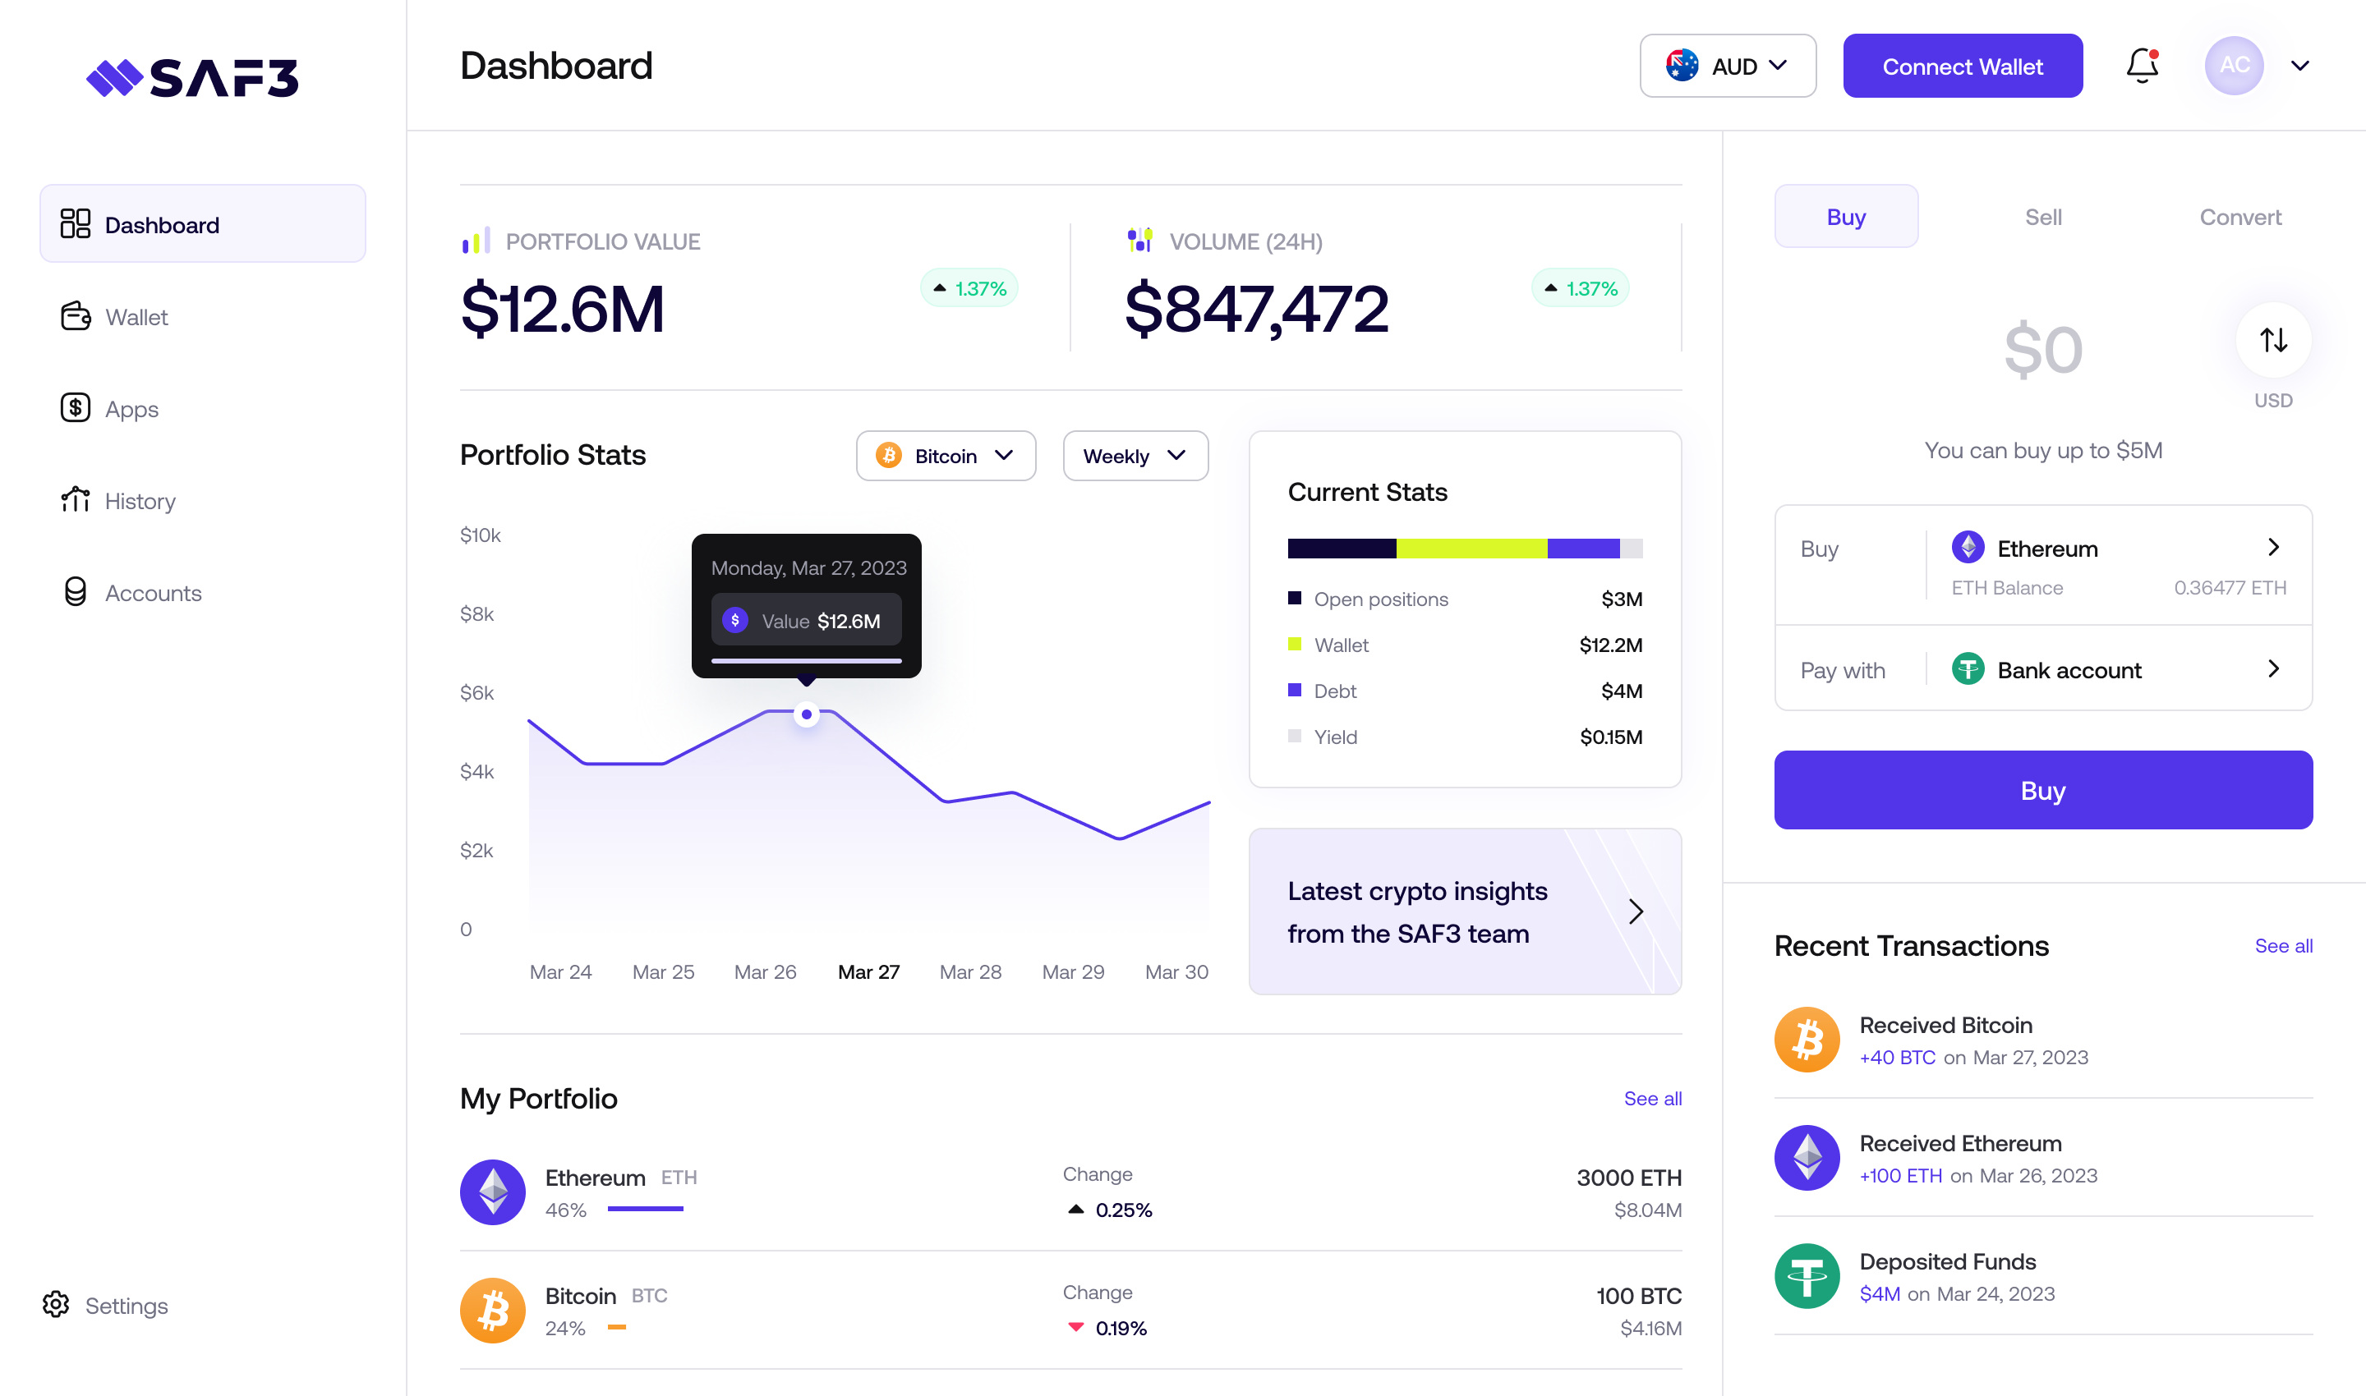
Task: Open History from sidebar
Action: pyautogui.click(x=140, y=500)
